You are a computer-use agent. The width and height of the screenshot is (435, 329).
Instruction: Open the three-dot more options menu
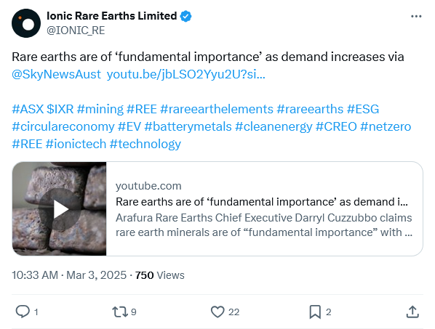pos(416,16)
